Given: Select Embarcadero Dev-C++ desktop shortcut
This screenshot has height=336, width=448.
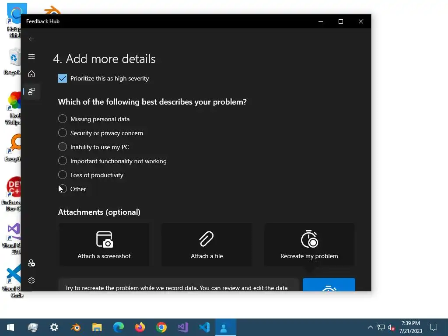Looking at the screenshot, I should pos(12,194).
